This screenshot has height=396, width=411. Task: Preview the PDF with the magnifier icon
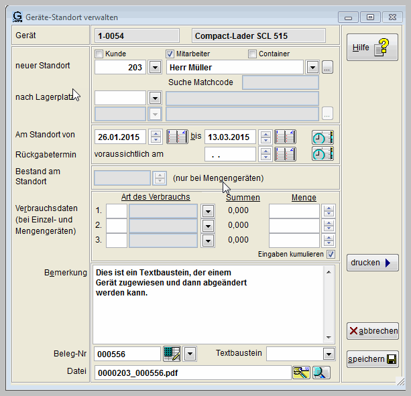click(x=322, y=373)
